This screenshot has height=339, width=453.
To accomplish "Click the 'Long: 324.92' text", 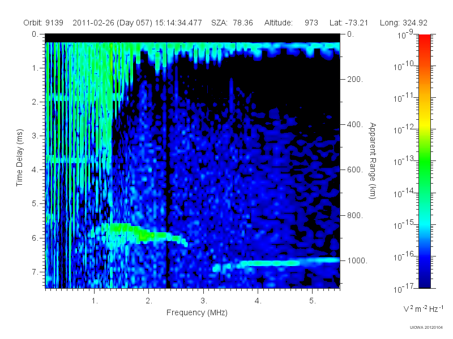I will [x=403, y=23].
